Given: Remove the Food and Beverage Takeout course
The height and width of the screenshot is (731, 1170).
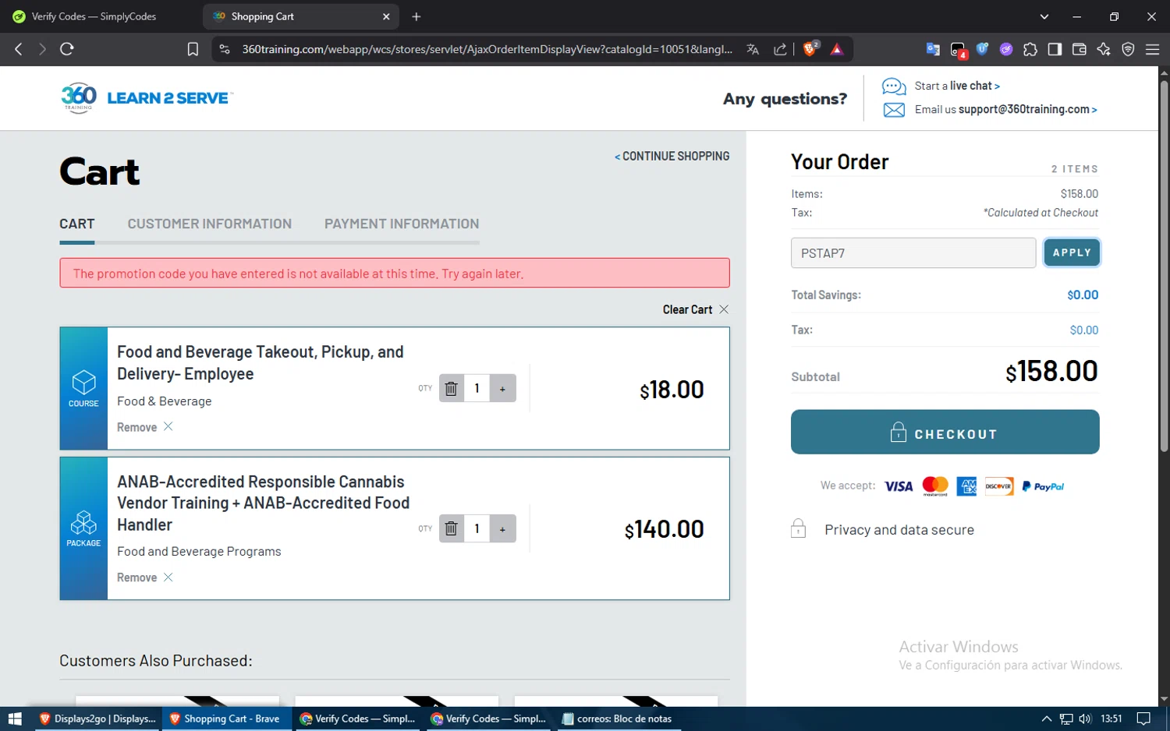Looking at the screenshot, I should click(x=145, y=427).
